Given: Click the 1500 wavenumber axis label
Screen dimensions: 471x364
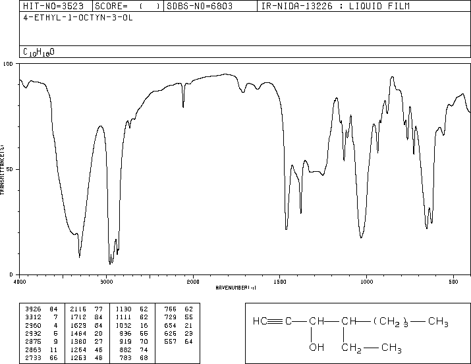Looking at the screenshot, I should [280, 282].
